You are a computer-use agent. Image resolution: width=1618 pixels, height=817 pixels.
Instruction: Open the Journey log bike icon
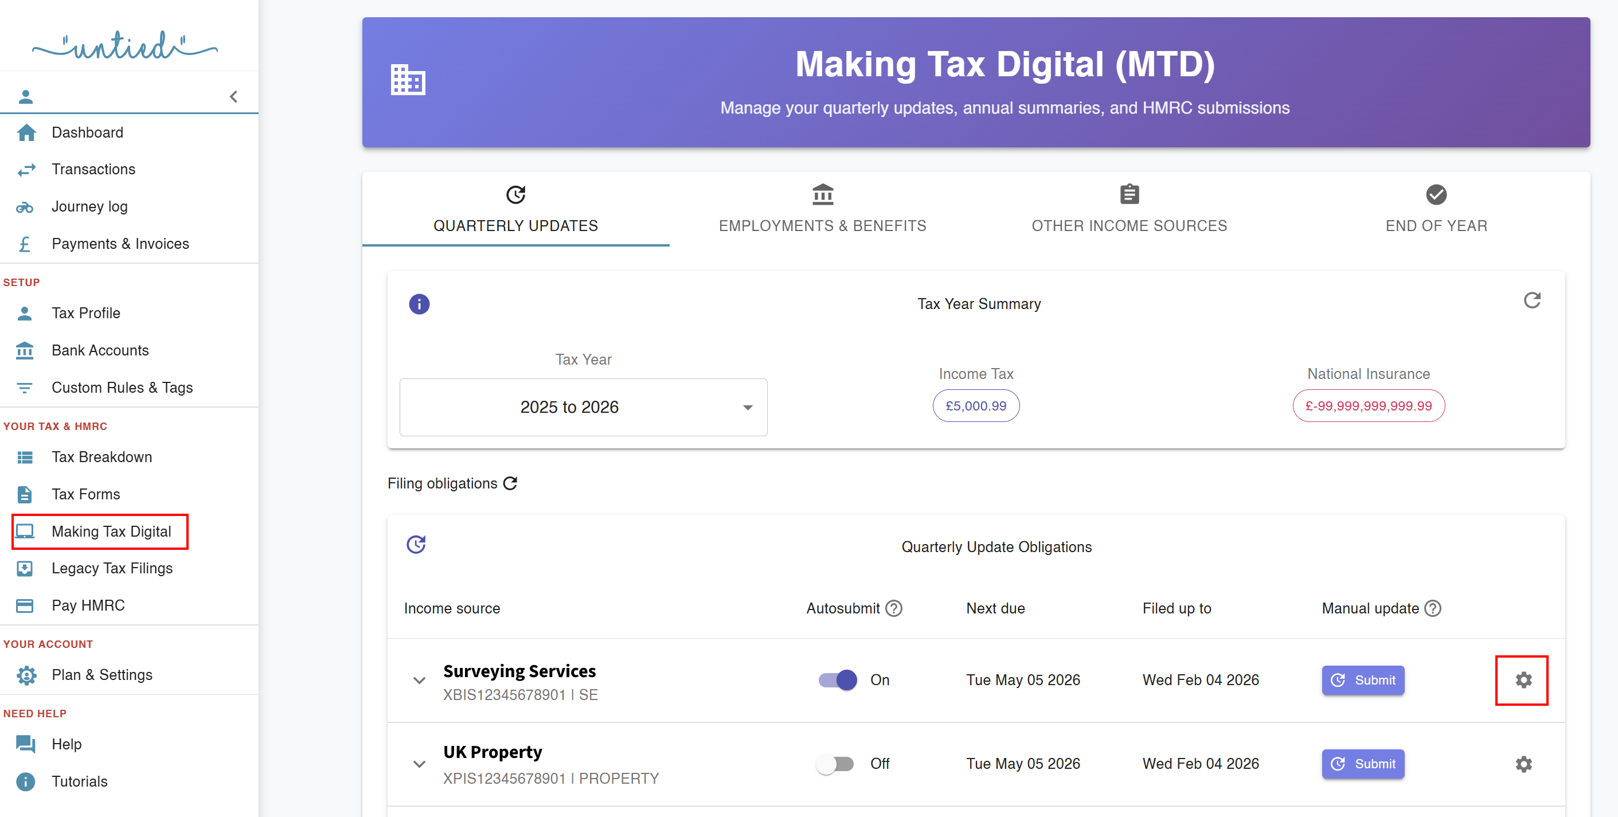point(25,206)
